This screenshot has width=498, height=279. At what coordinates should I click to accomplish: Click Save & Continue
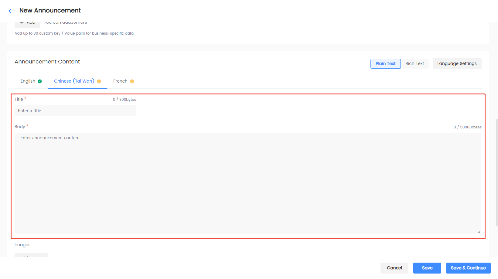468,268
